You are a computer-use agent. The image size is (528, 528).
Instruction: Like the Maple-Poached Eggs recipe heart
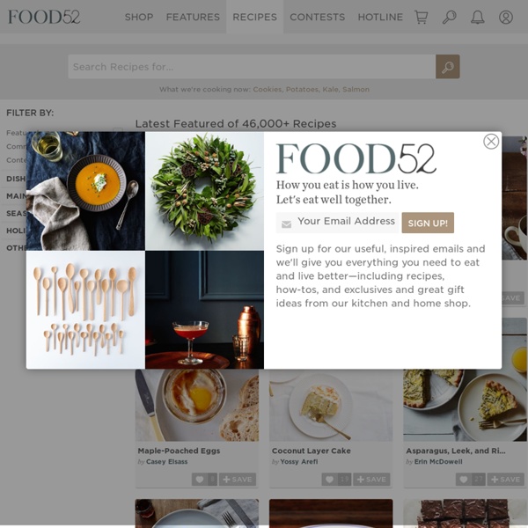coord(200,480)
